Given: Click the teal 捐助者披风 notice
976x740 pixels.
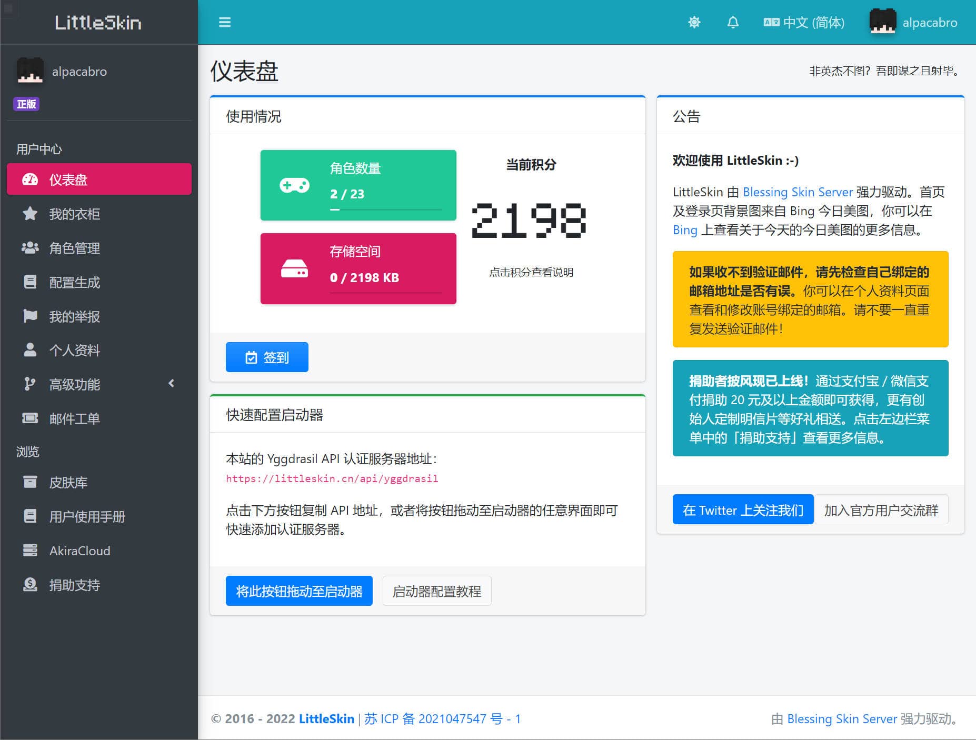Looking at the screenshot, I should click(811, 408).
